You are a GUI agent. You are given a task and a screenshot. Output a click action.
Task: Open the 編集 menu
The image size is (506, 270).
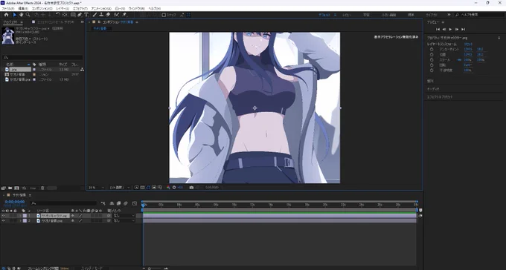pos(23,8)
